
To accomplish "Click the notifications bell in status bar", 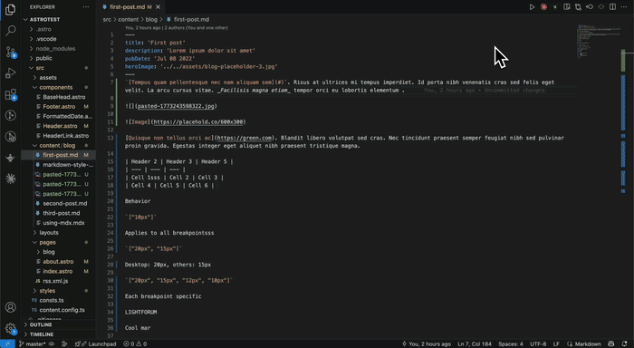I will click(x=625, y=344).
